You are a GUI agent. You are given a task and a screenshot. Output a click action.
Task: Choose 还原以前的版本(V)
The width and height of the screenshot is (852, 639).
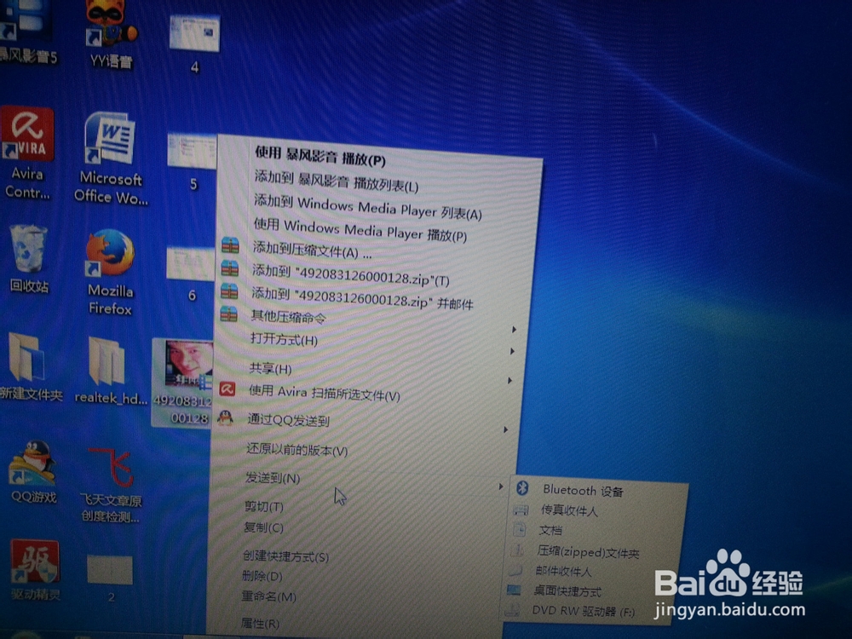[296, 450]
